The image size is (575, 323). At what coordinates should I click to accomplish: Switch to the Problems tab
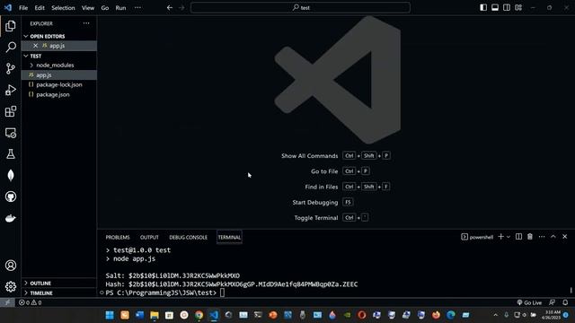point(118,237)
